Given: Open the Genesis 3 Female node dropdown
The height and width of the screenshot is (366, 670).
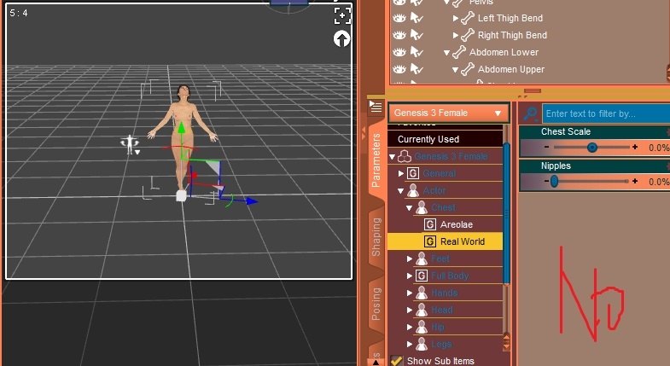Looking at the screenshot, I should tap(449, 113).
